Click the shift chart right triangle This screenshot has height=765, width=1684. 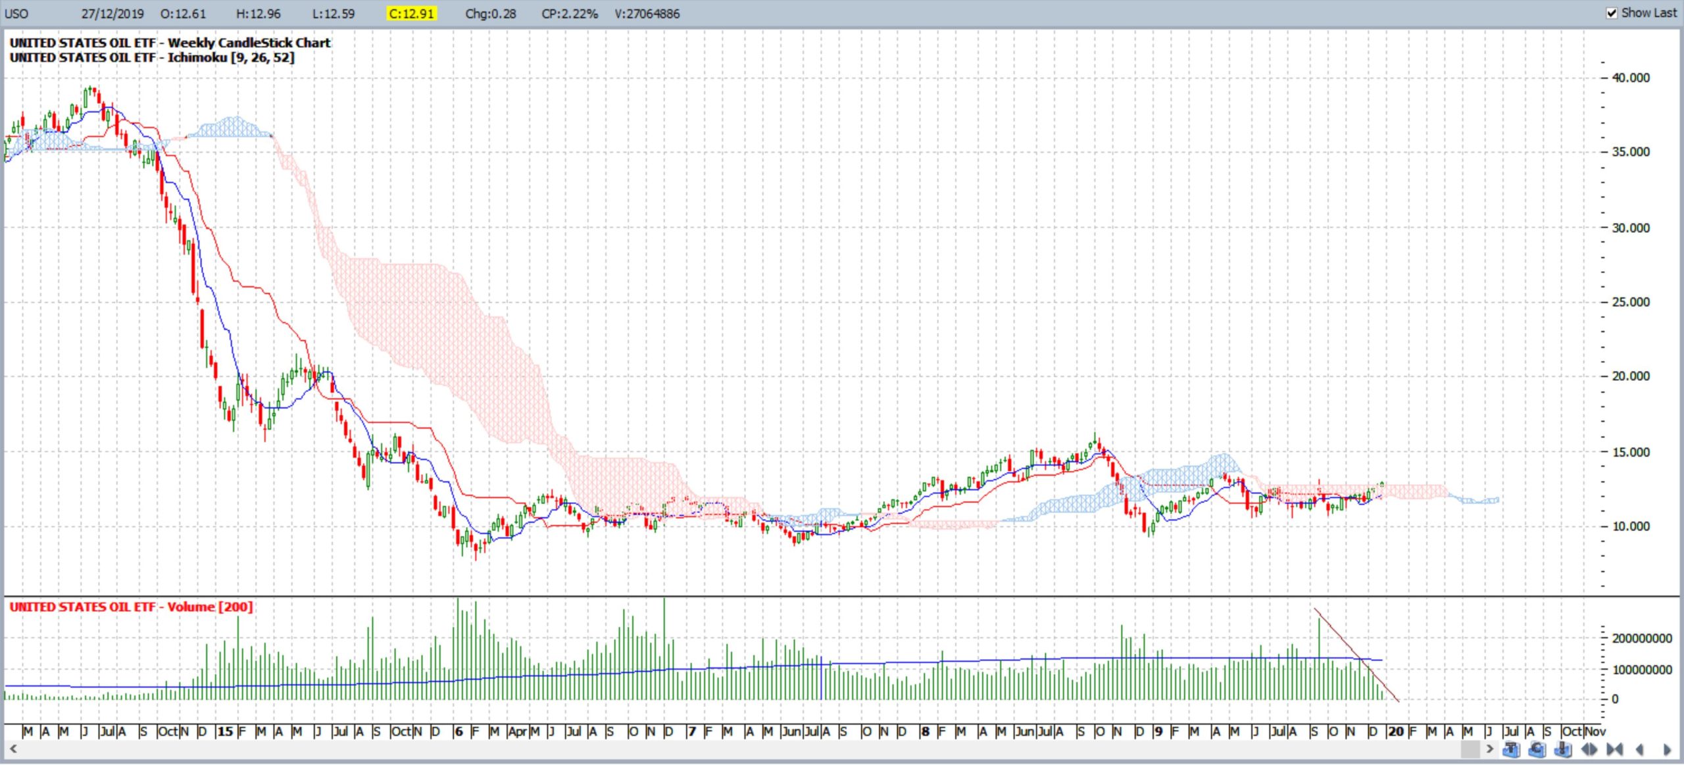(1667, 749)
